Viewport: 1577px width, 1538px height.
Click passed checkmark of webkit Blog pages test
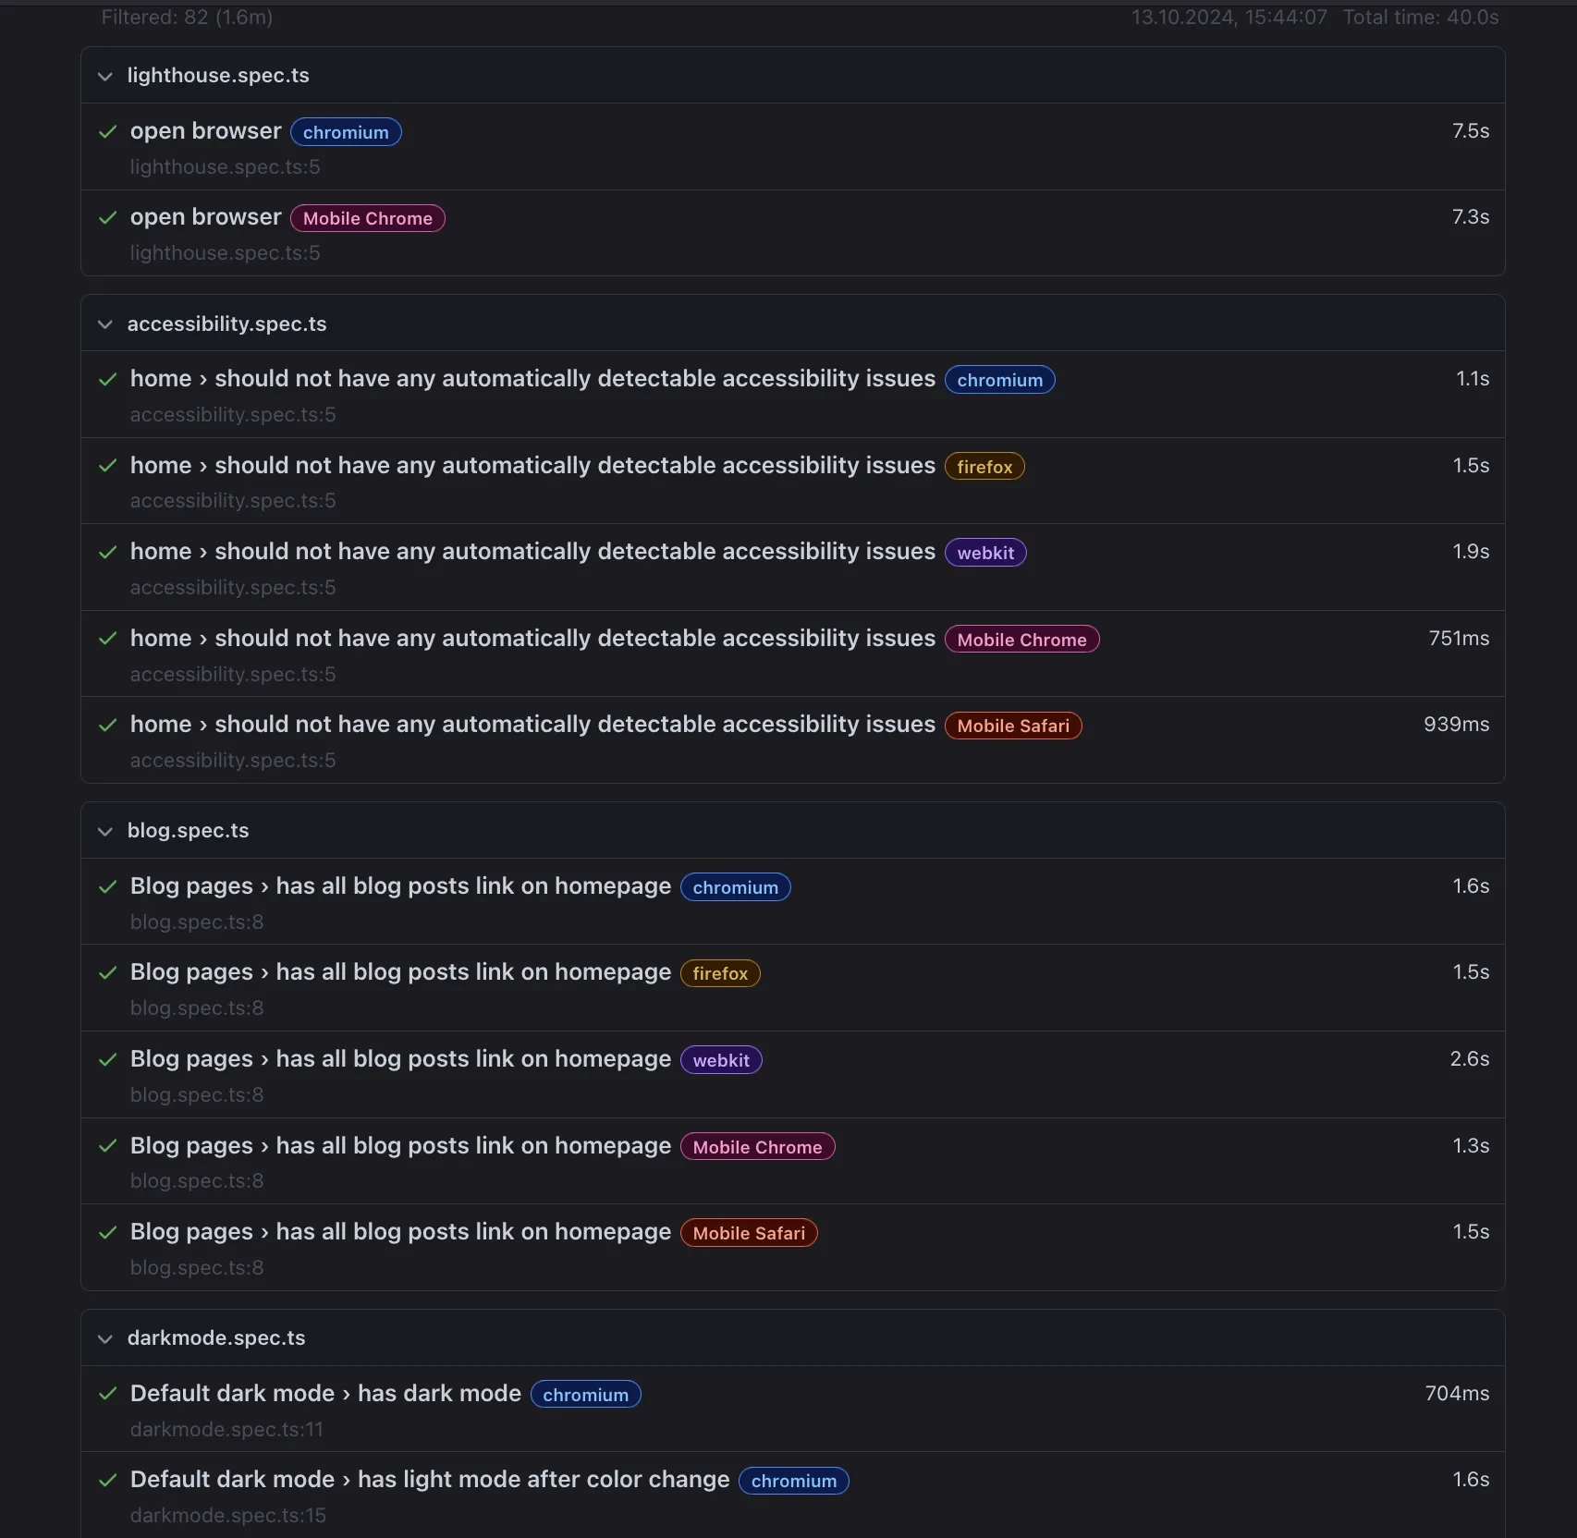(108, 1060)
